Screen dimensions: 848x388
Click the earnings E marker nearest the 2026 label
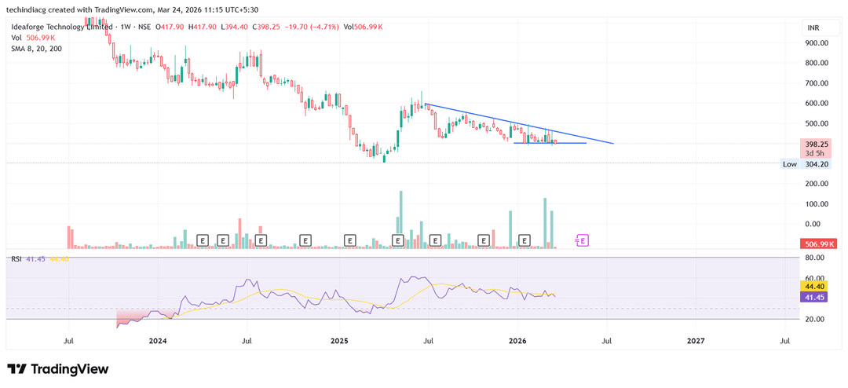tap(524, 240)
